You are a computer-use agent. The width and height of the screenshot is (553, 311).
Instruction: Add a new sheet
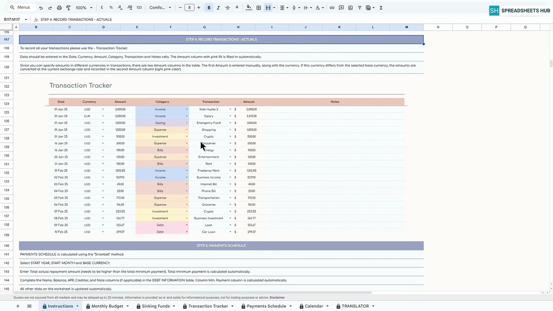pyautogui.click(x=18, y=306)
